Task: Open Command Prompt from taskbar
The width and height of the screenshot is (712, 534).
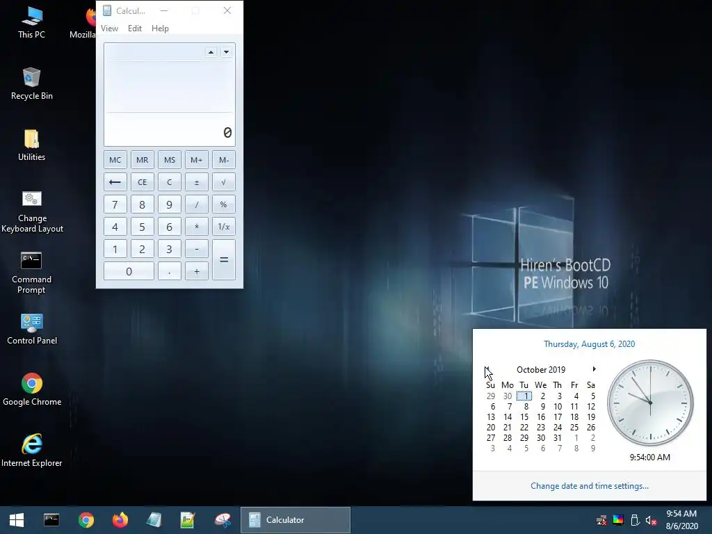Action: (x=51, y=520)
